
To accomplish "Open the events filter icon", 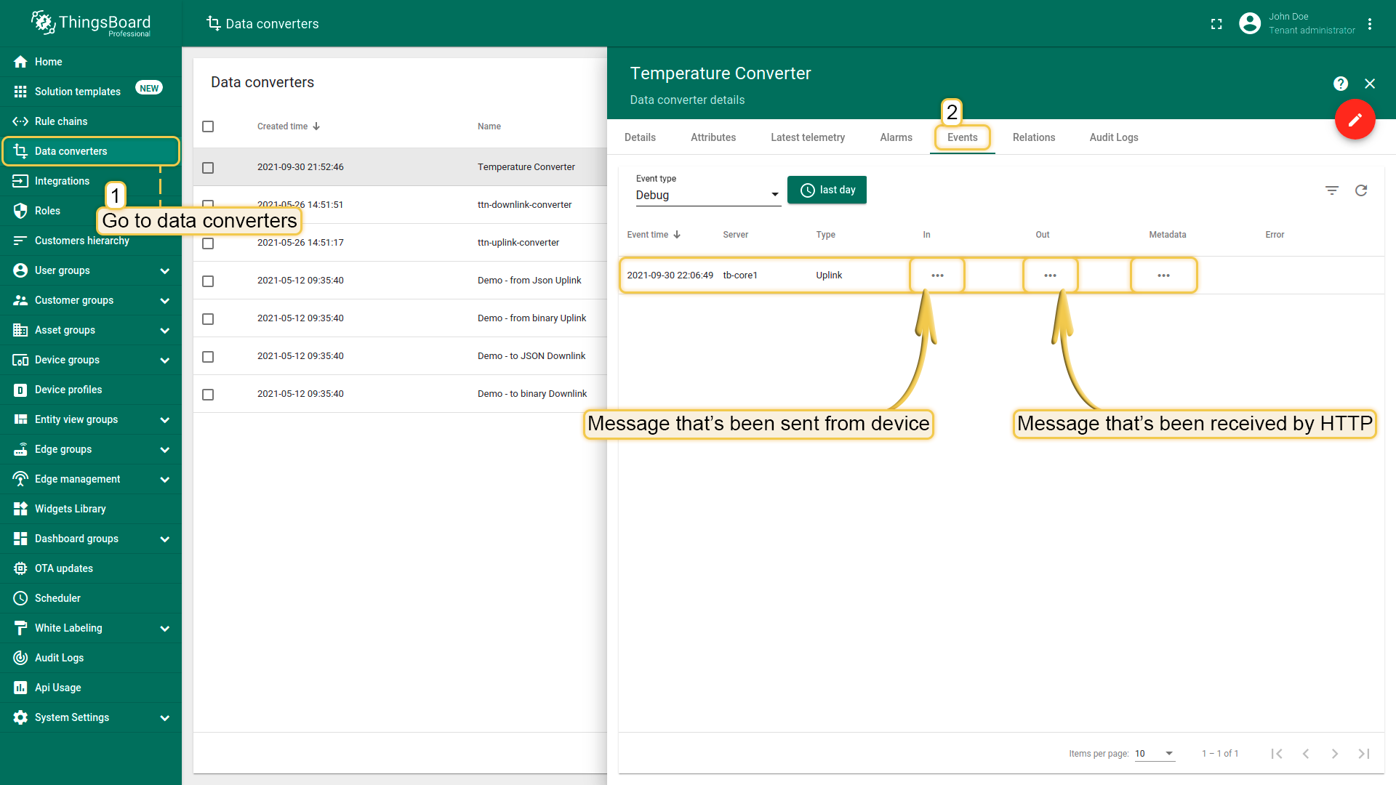I will [x=1332, y=190].
